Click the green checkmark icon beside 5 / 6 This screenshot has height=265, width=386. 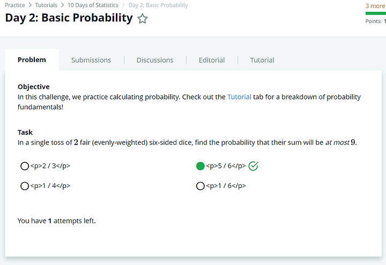pyautogui.click(x=253, y=166)
